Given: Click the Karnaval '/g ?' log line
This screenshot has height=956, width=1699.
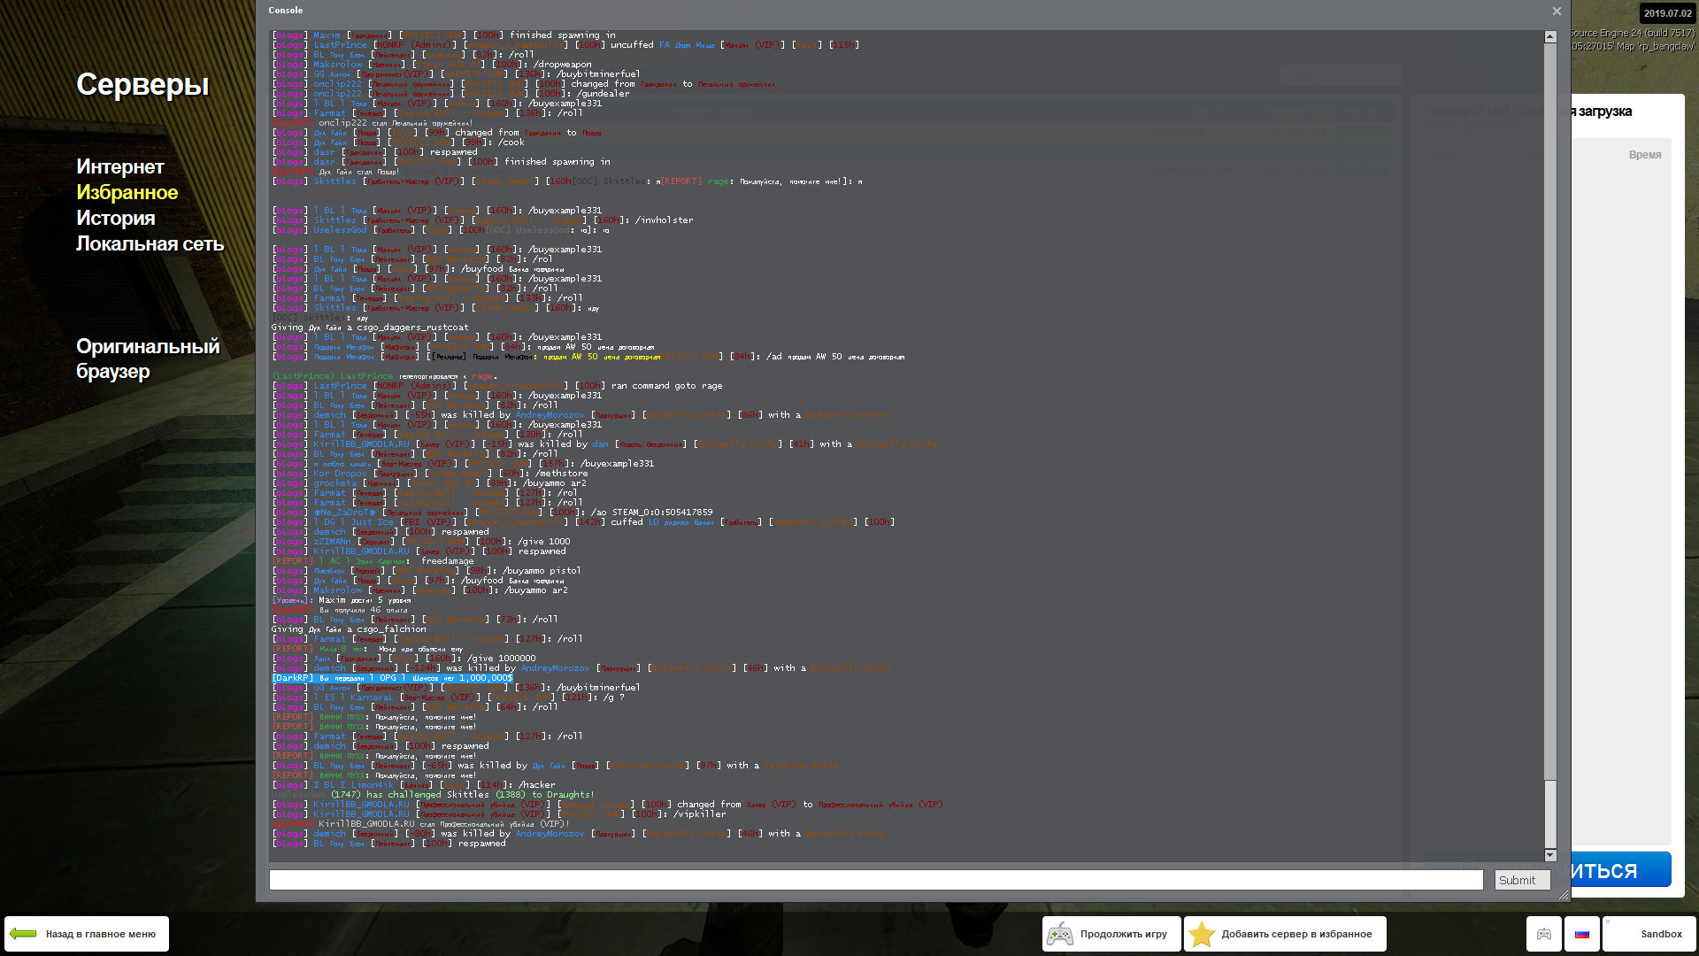Looking at the screenshot, I should [448, 698].
